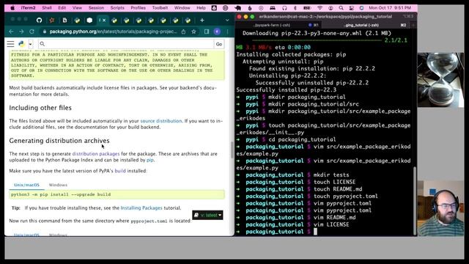Select the Unix/macOS tab
Screen dimensions: 469x264
click(26, 185)
